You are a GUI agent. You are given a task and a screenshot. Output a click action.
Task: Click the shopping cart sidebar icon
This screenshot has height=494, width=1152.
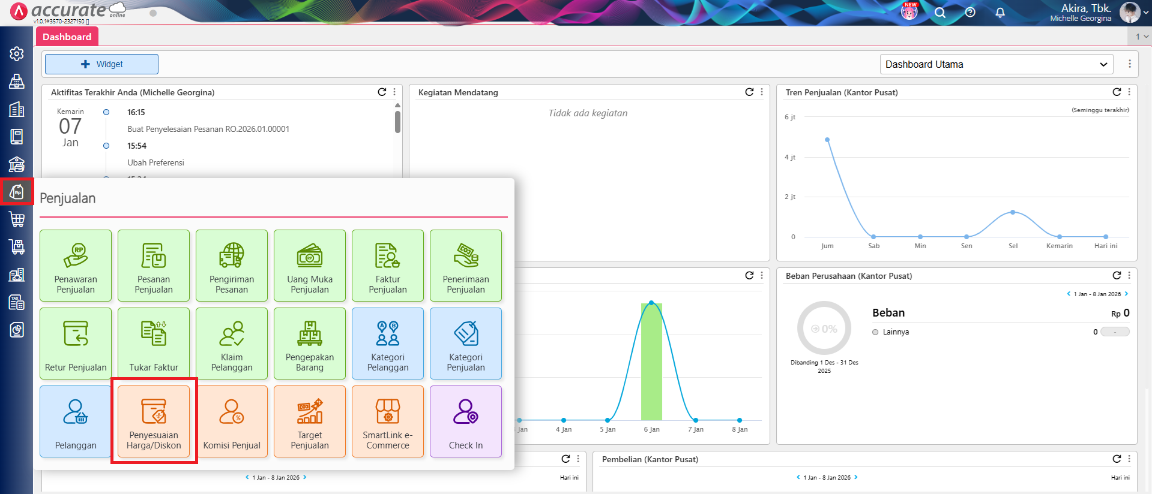[17, 219]
